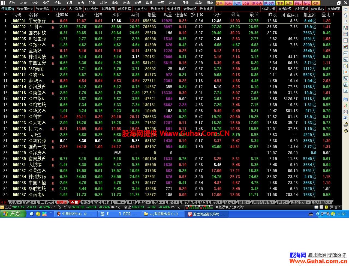Screen dimensions: 349x266
Task: Switch to the 热点事件 tab
Action: pos(157,9)
